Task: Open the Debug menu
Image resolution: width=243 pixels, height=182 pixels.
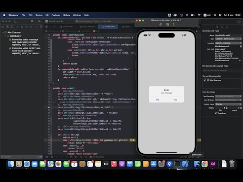Action: pos(66,15)
